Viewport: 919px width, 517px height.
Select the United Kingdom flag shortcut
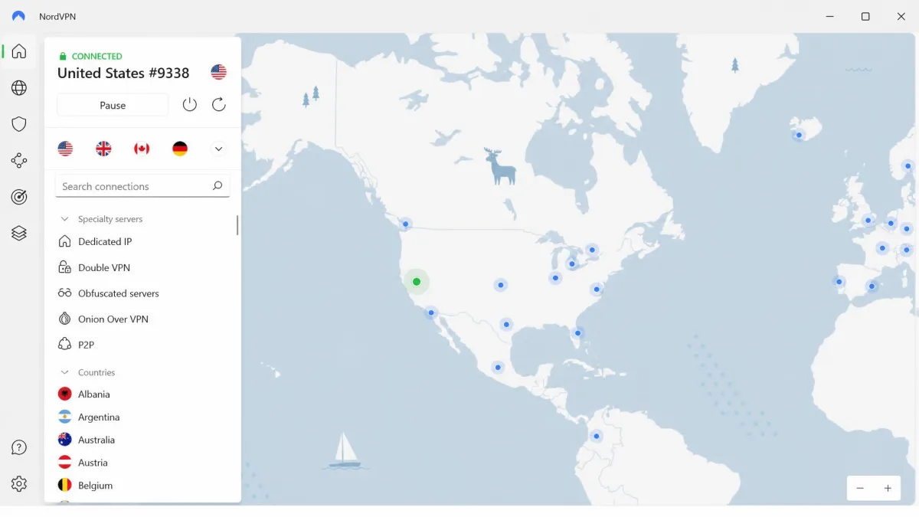point(103,149)
